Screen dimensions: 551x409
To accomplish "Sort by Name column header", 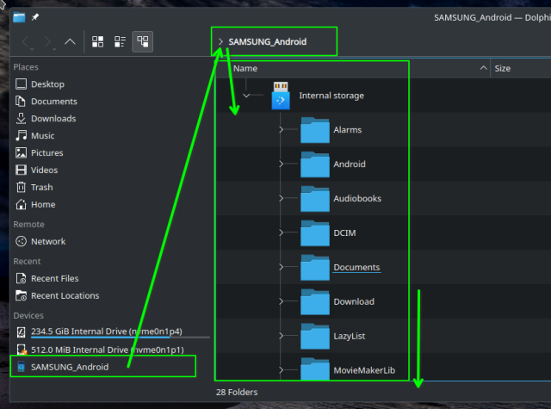I will point(245,69).
